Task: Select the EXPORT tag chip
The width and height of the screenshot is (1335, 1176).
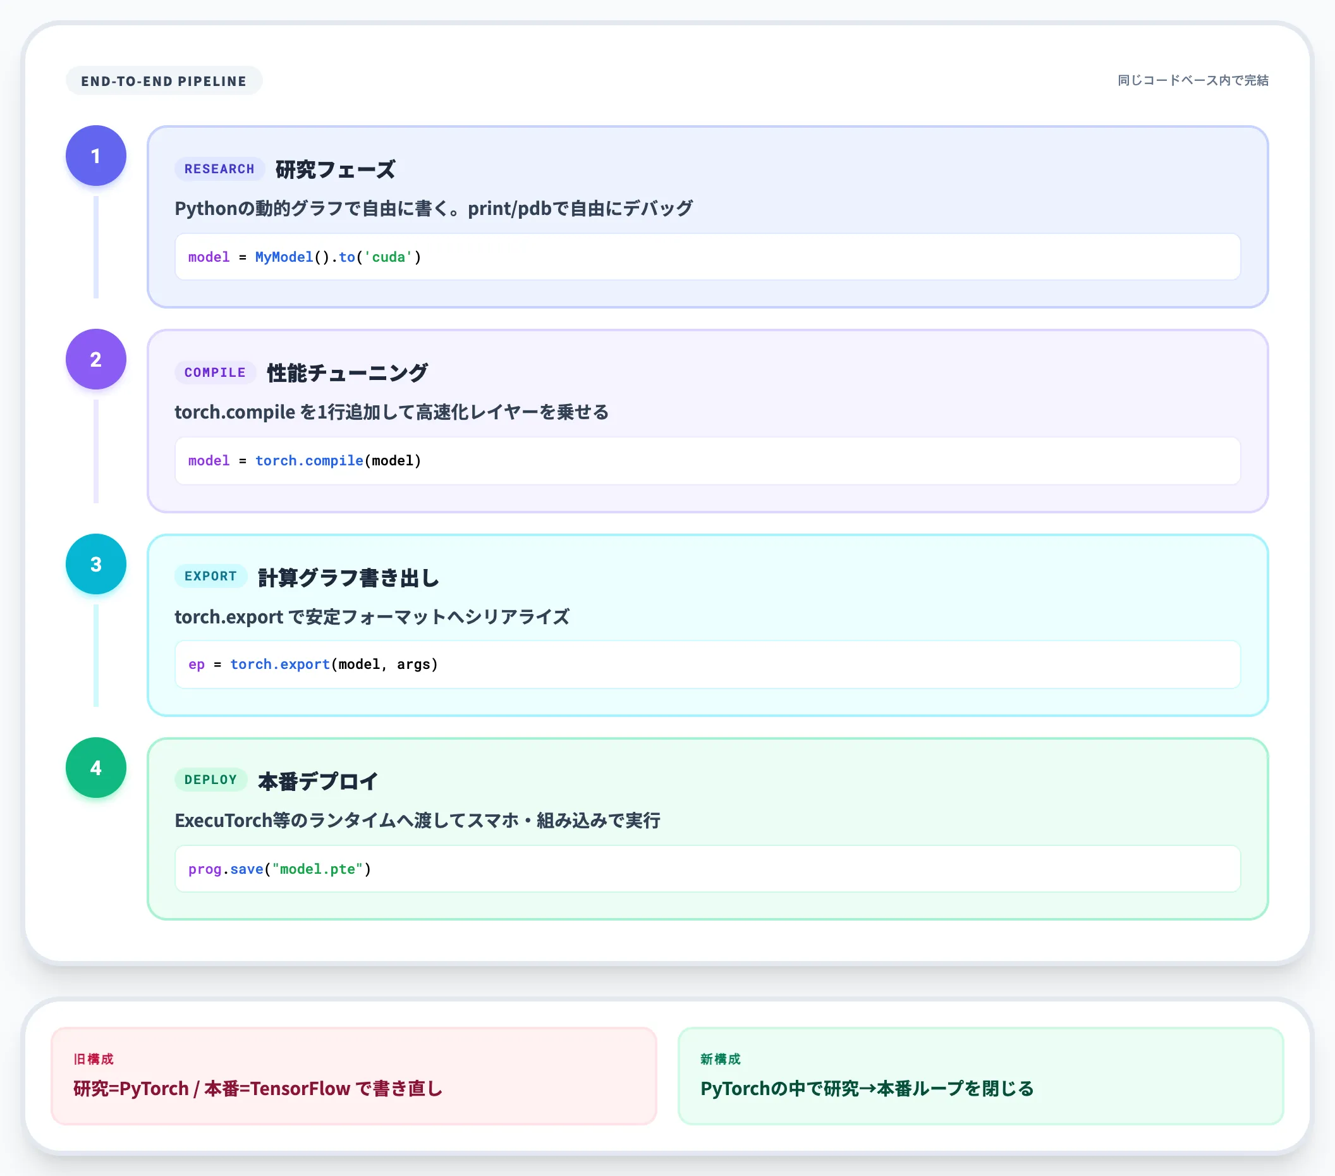Action: (x=210, y=576)
